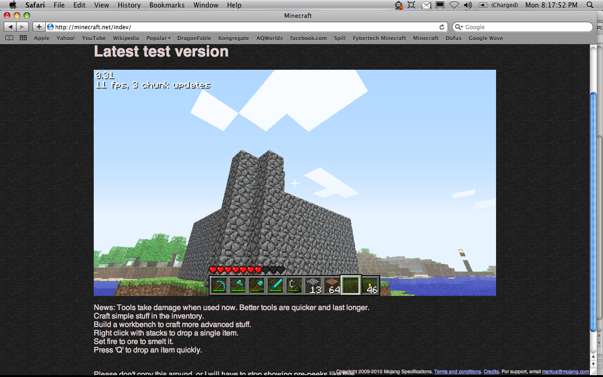603x377 pixels.
Task: Open the History menu
Action: point(129,5)
